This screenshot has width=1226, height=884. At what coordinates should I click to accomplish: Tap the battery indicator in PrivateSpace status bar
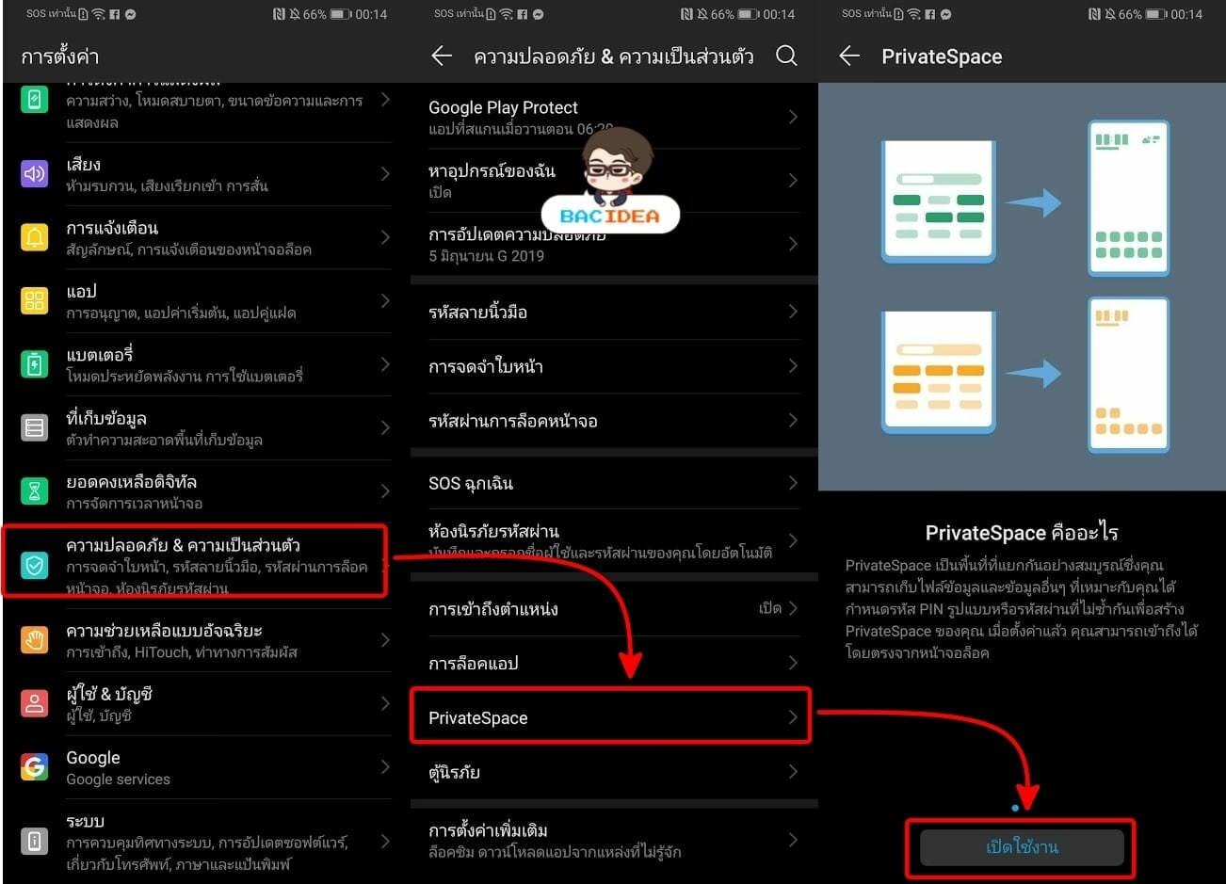pos(1155,14)
